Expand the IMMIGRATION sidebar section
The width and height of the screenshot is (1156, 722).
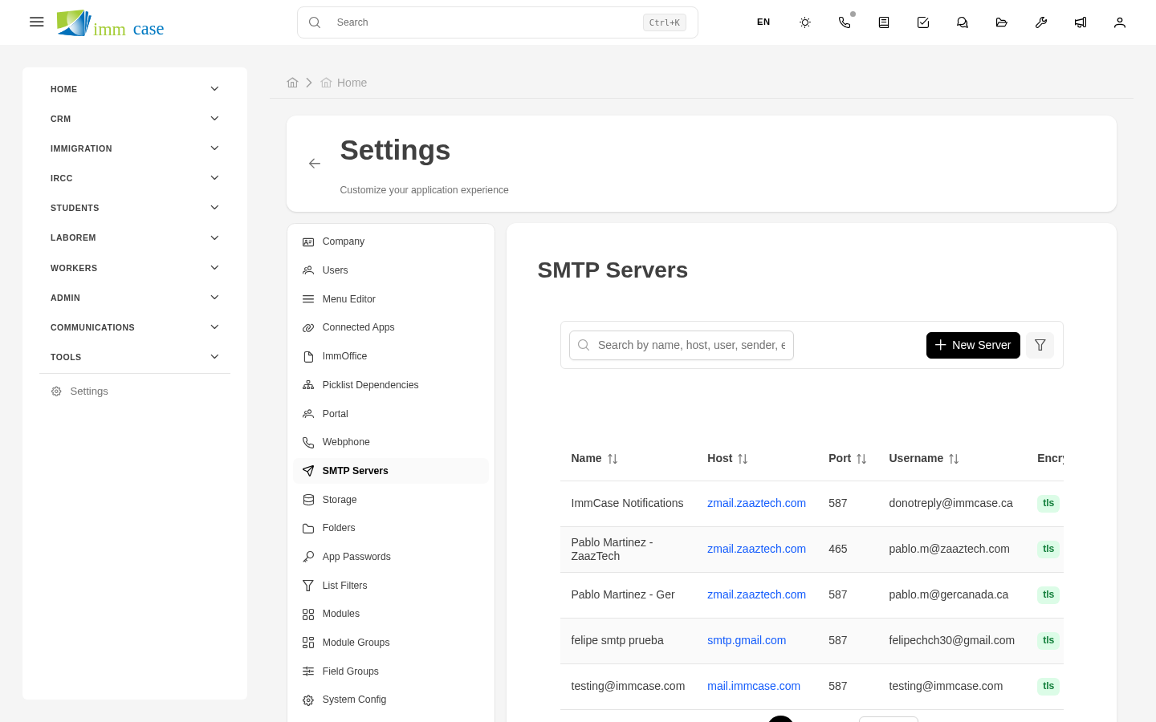[135, 148]
